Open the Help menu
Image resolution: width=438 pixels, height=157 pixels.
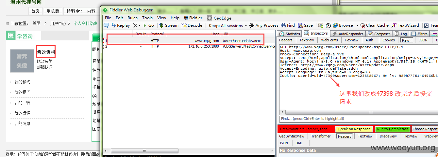tap(175, 18)
